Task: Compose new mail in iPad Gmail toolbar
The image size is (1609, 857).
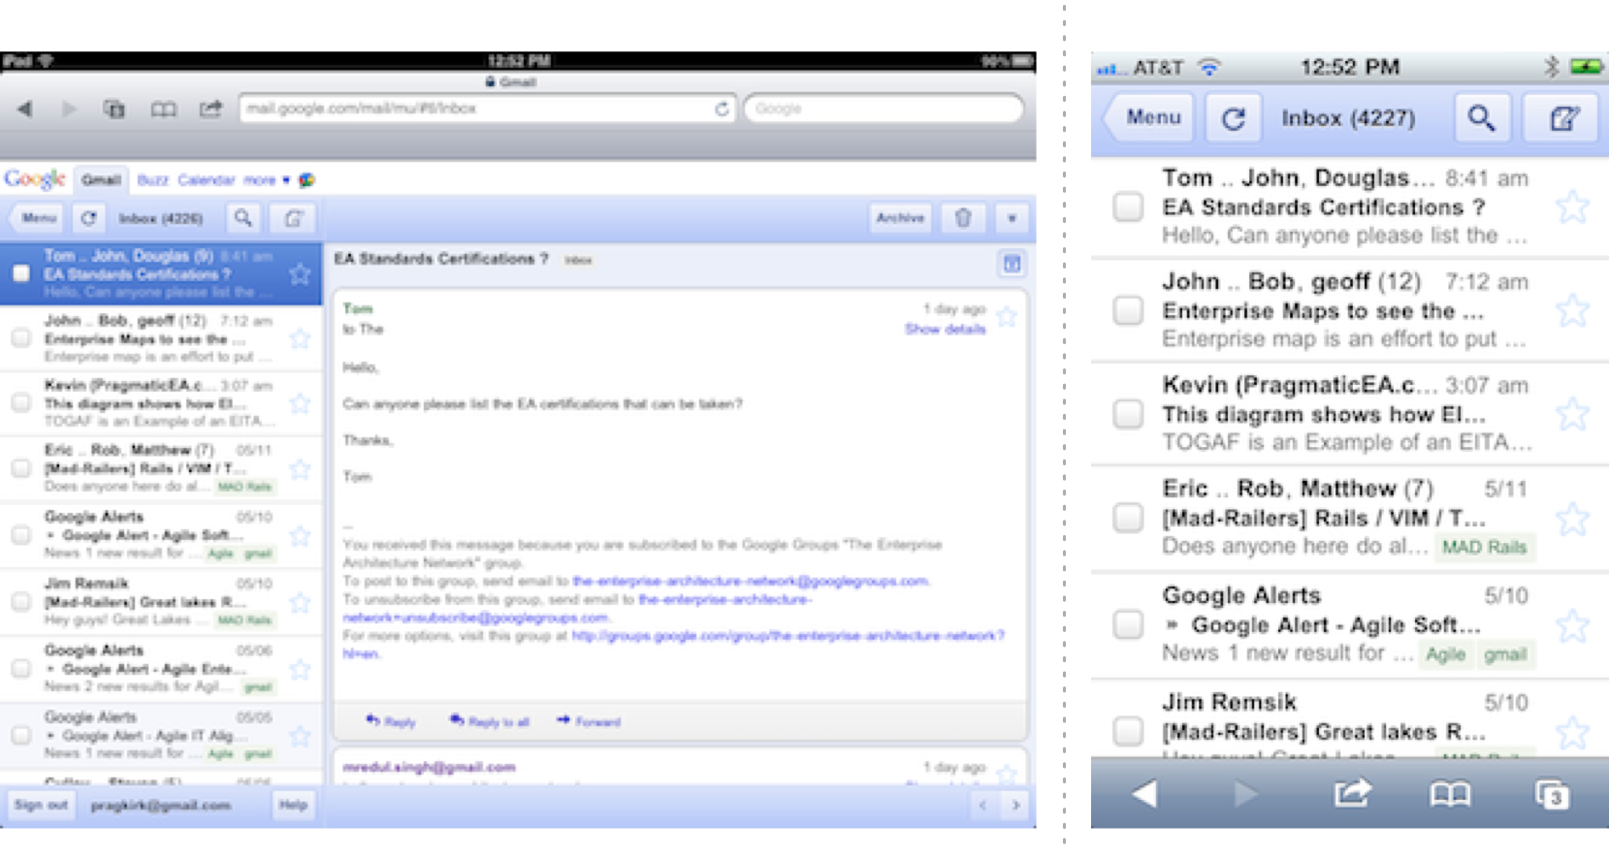Action: point(293,218)
